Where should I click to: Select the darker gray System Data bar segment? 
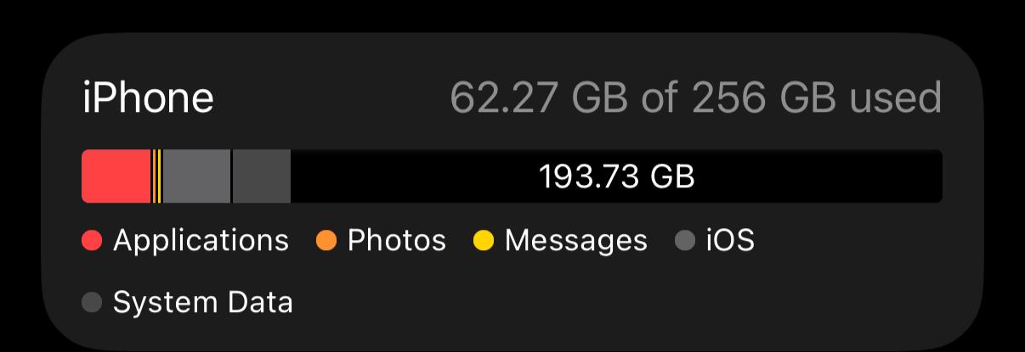262,176
